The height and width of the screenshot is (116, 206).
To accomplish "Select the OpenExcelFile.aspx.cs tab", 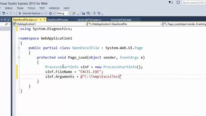I will click(25, 20).
